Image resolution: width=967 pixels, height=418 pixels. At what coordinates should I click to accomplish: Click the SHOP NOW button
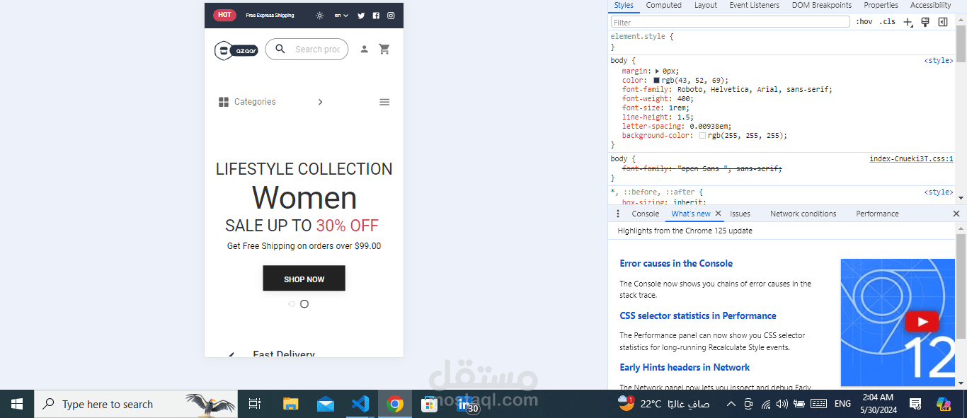point(304,279)
